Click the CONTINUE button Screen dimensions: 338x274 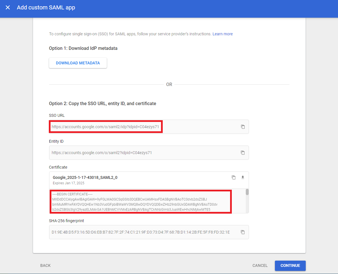click(290, 265)
